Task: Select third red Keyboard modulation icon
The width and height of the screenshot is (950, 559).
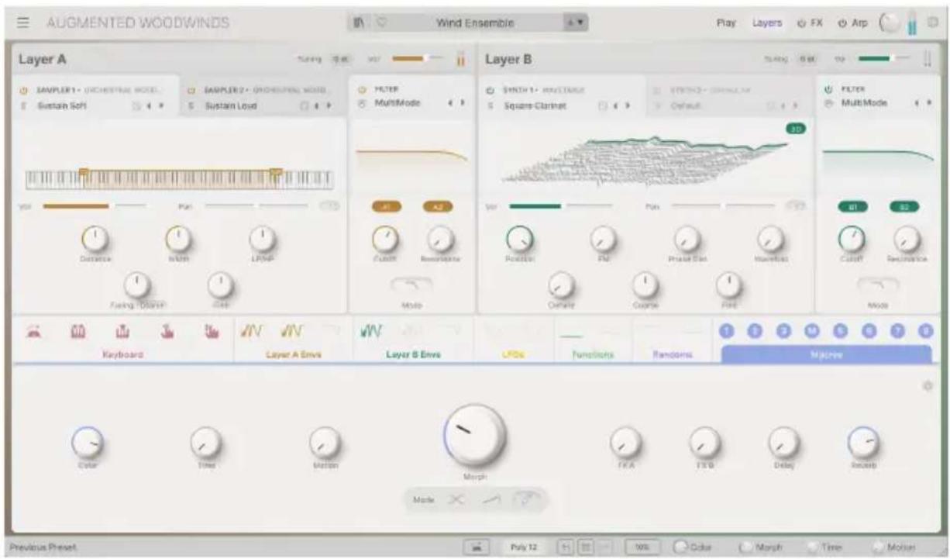Action: point(124,331)
